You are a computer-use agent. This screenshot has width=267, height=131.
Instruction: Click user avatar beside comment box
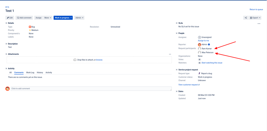pos(7,89)
